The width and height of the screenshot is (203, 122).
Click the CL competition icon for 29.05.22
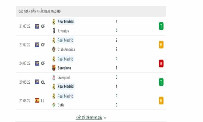coord(37,82)
